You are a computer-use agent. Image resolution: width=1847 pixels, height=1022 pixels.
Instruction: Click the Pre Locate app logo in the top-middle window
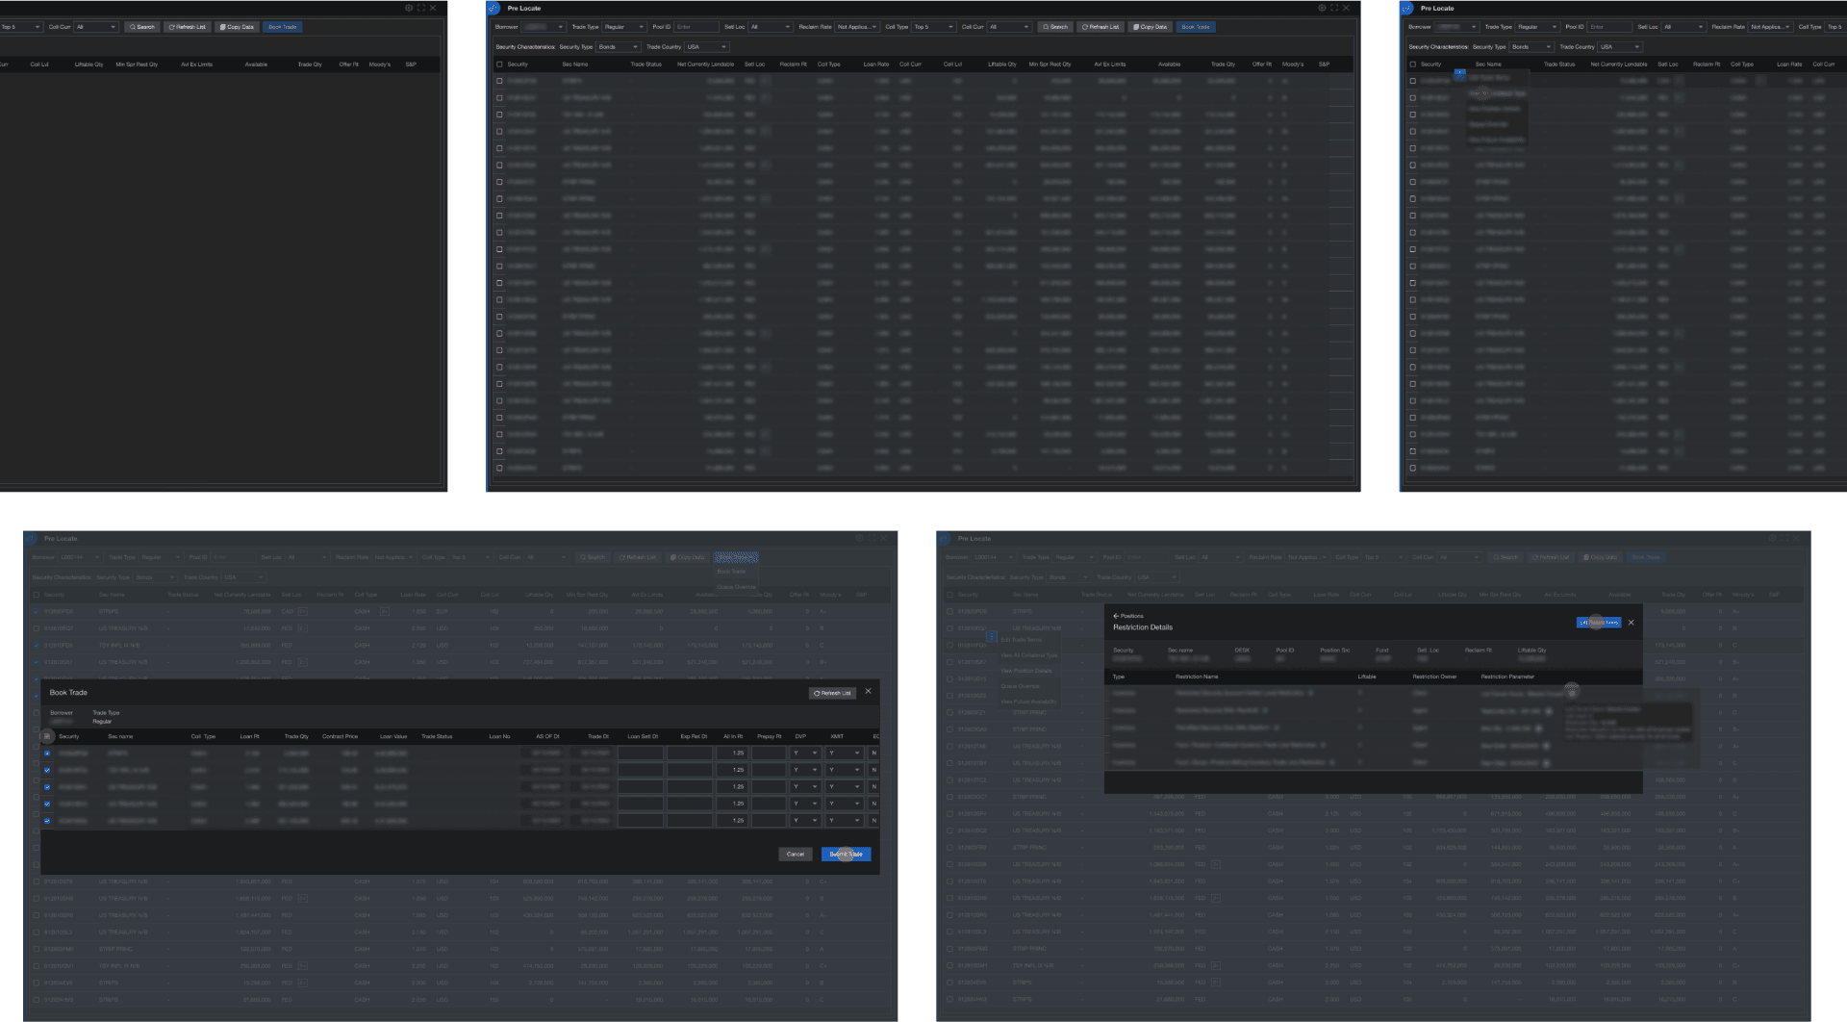coord(493,8)
